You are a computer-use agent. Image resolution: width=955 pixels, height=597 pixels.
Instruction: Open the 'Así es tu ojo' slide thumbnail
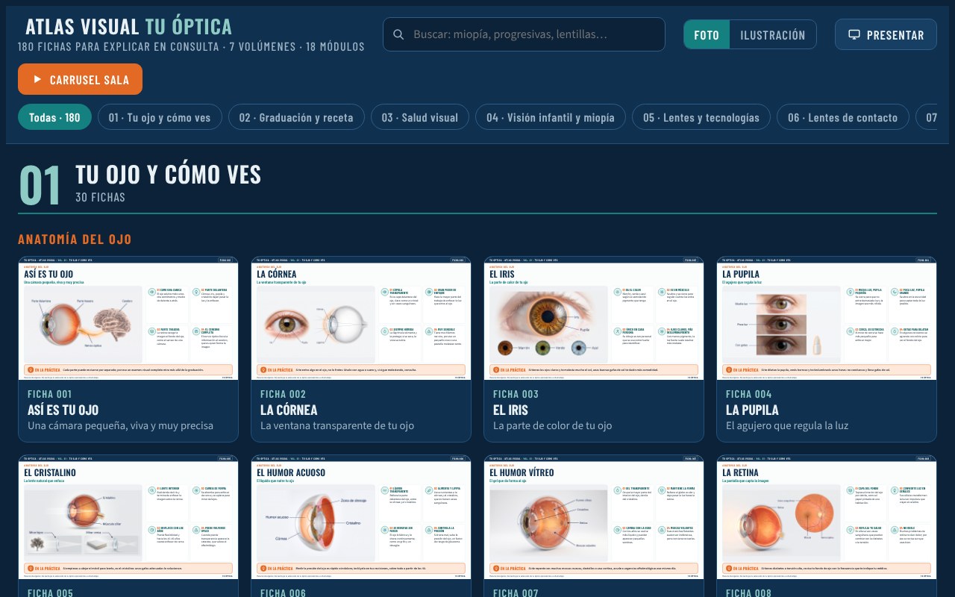128,319
